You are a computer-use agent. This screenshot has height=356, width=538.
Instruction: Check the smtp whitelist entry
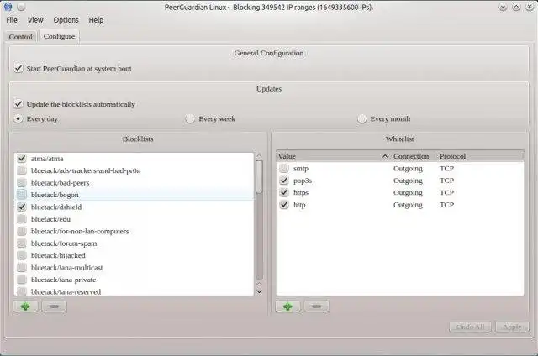284,168
